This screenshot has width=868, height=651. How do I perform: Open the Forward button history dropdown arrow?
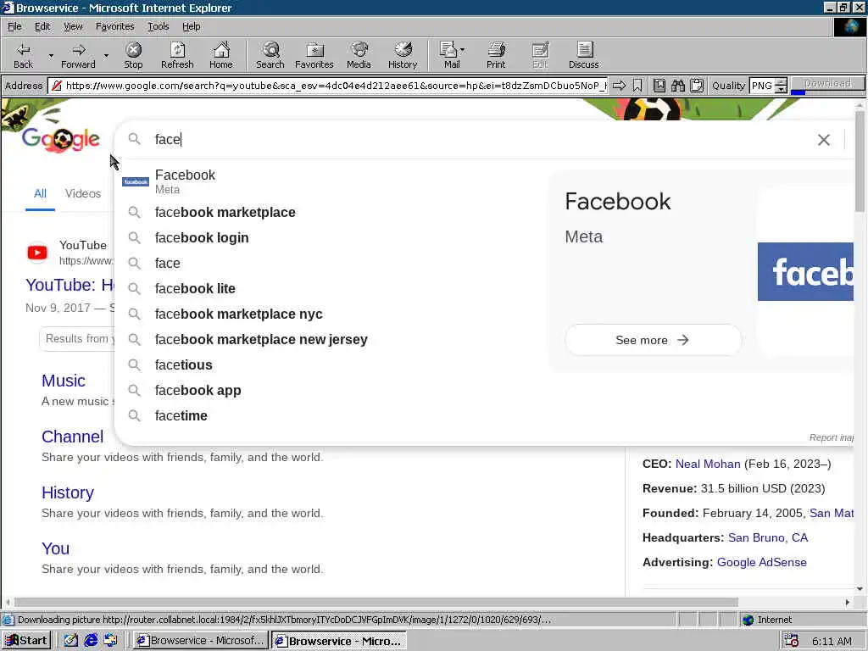tap(106, 55)
